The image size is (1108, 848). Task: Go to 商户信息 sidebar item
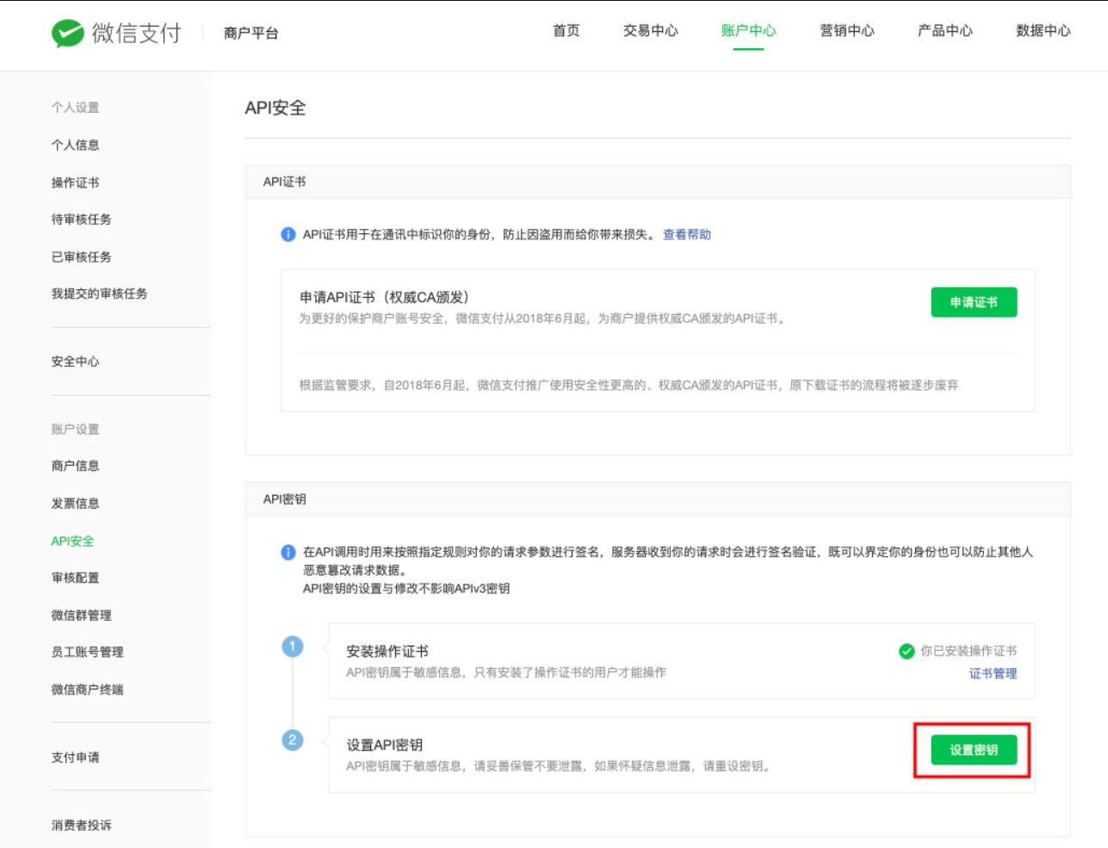(76, 466)
